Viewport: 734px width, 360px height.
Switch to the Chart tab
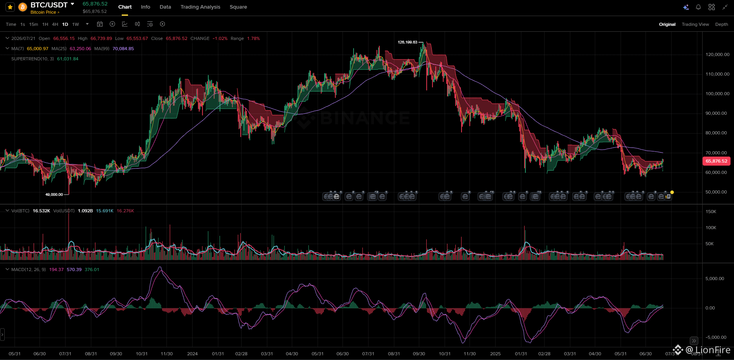point(125,7)
